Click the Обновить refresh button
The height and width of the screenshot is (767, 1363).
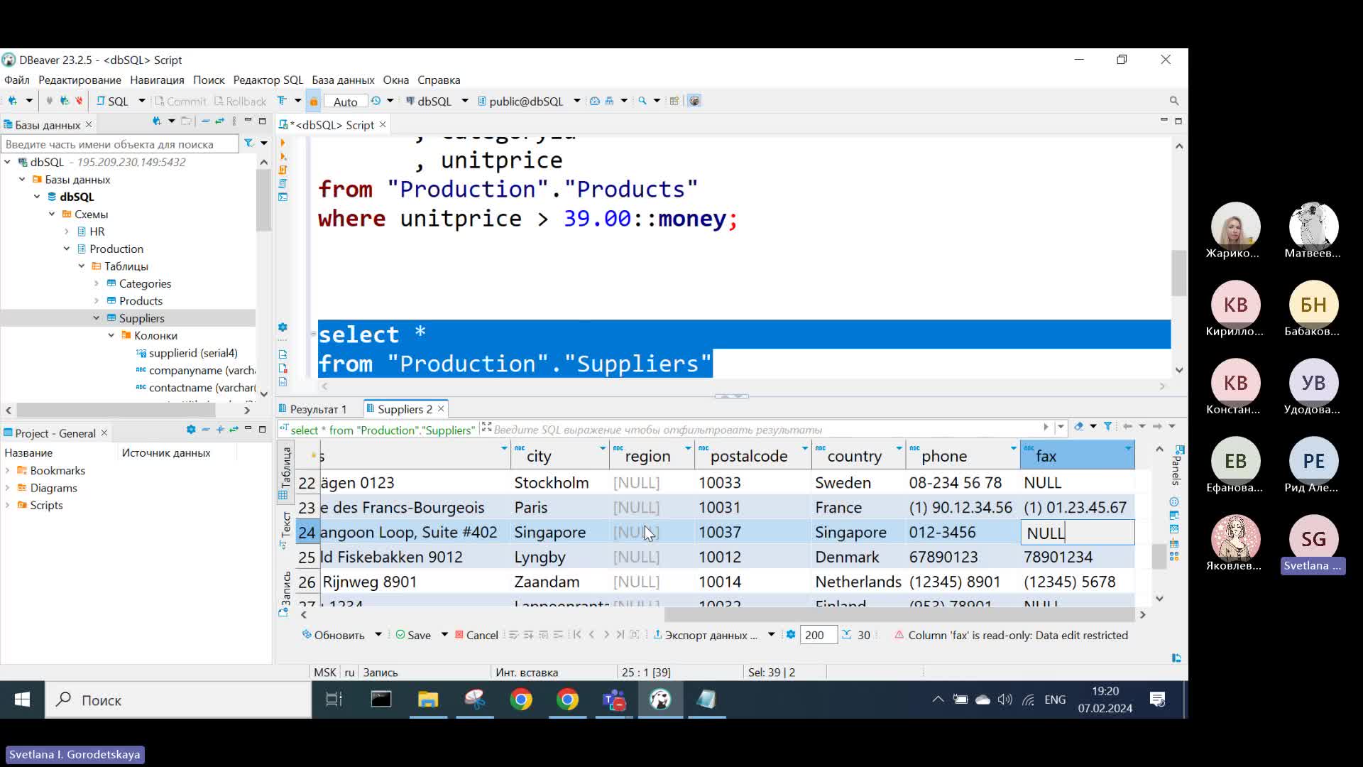(x=333, y=635)
